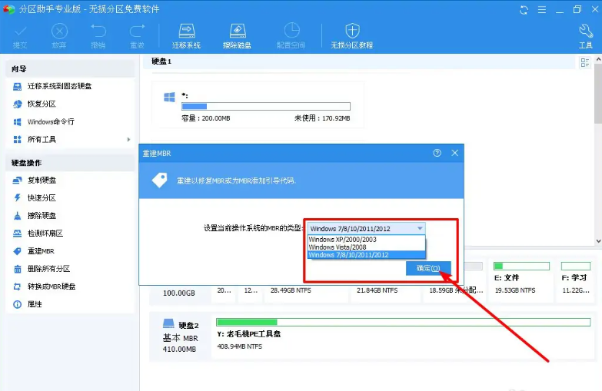Open the lossless partition tutorial (无损分区教程)
602x391 pixels.
tap(352, 36)
